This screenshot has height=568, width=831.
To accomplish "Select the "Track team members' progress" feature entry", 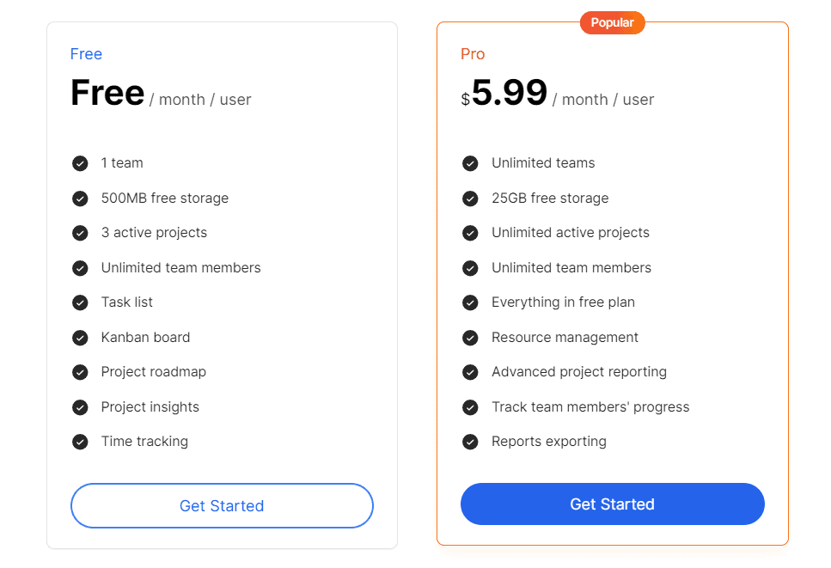I will pos(590,406).
